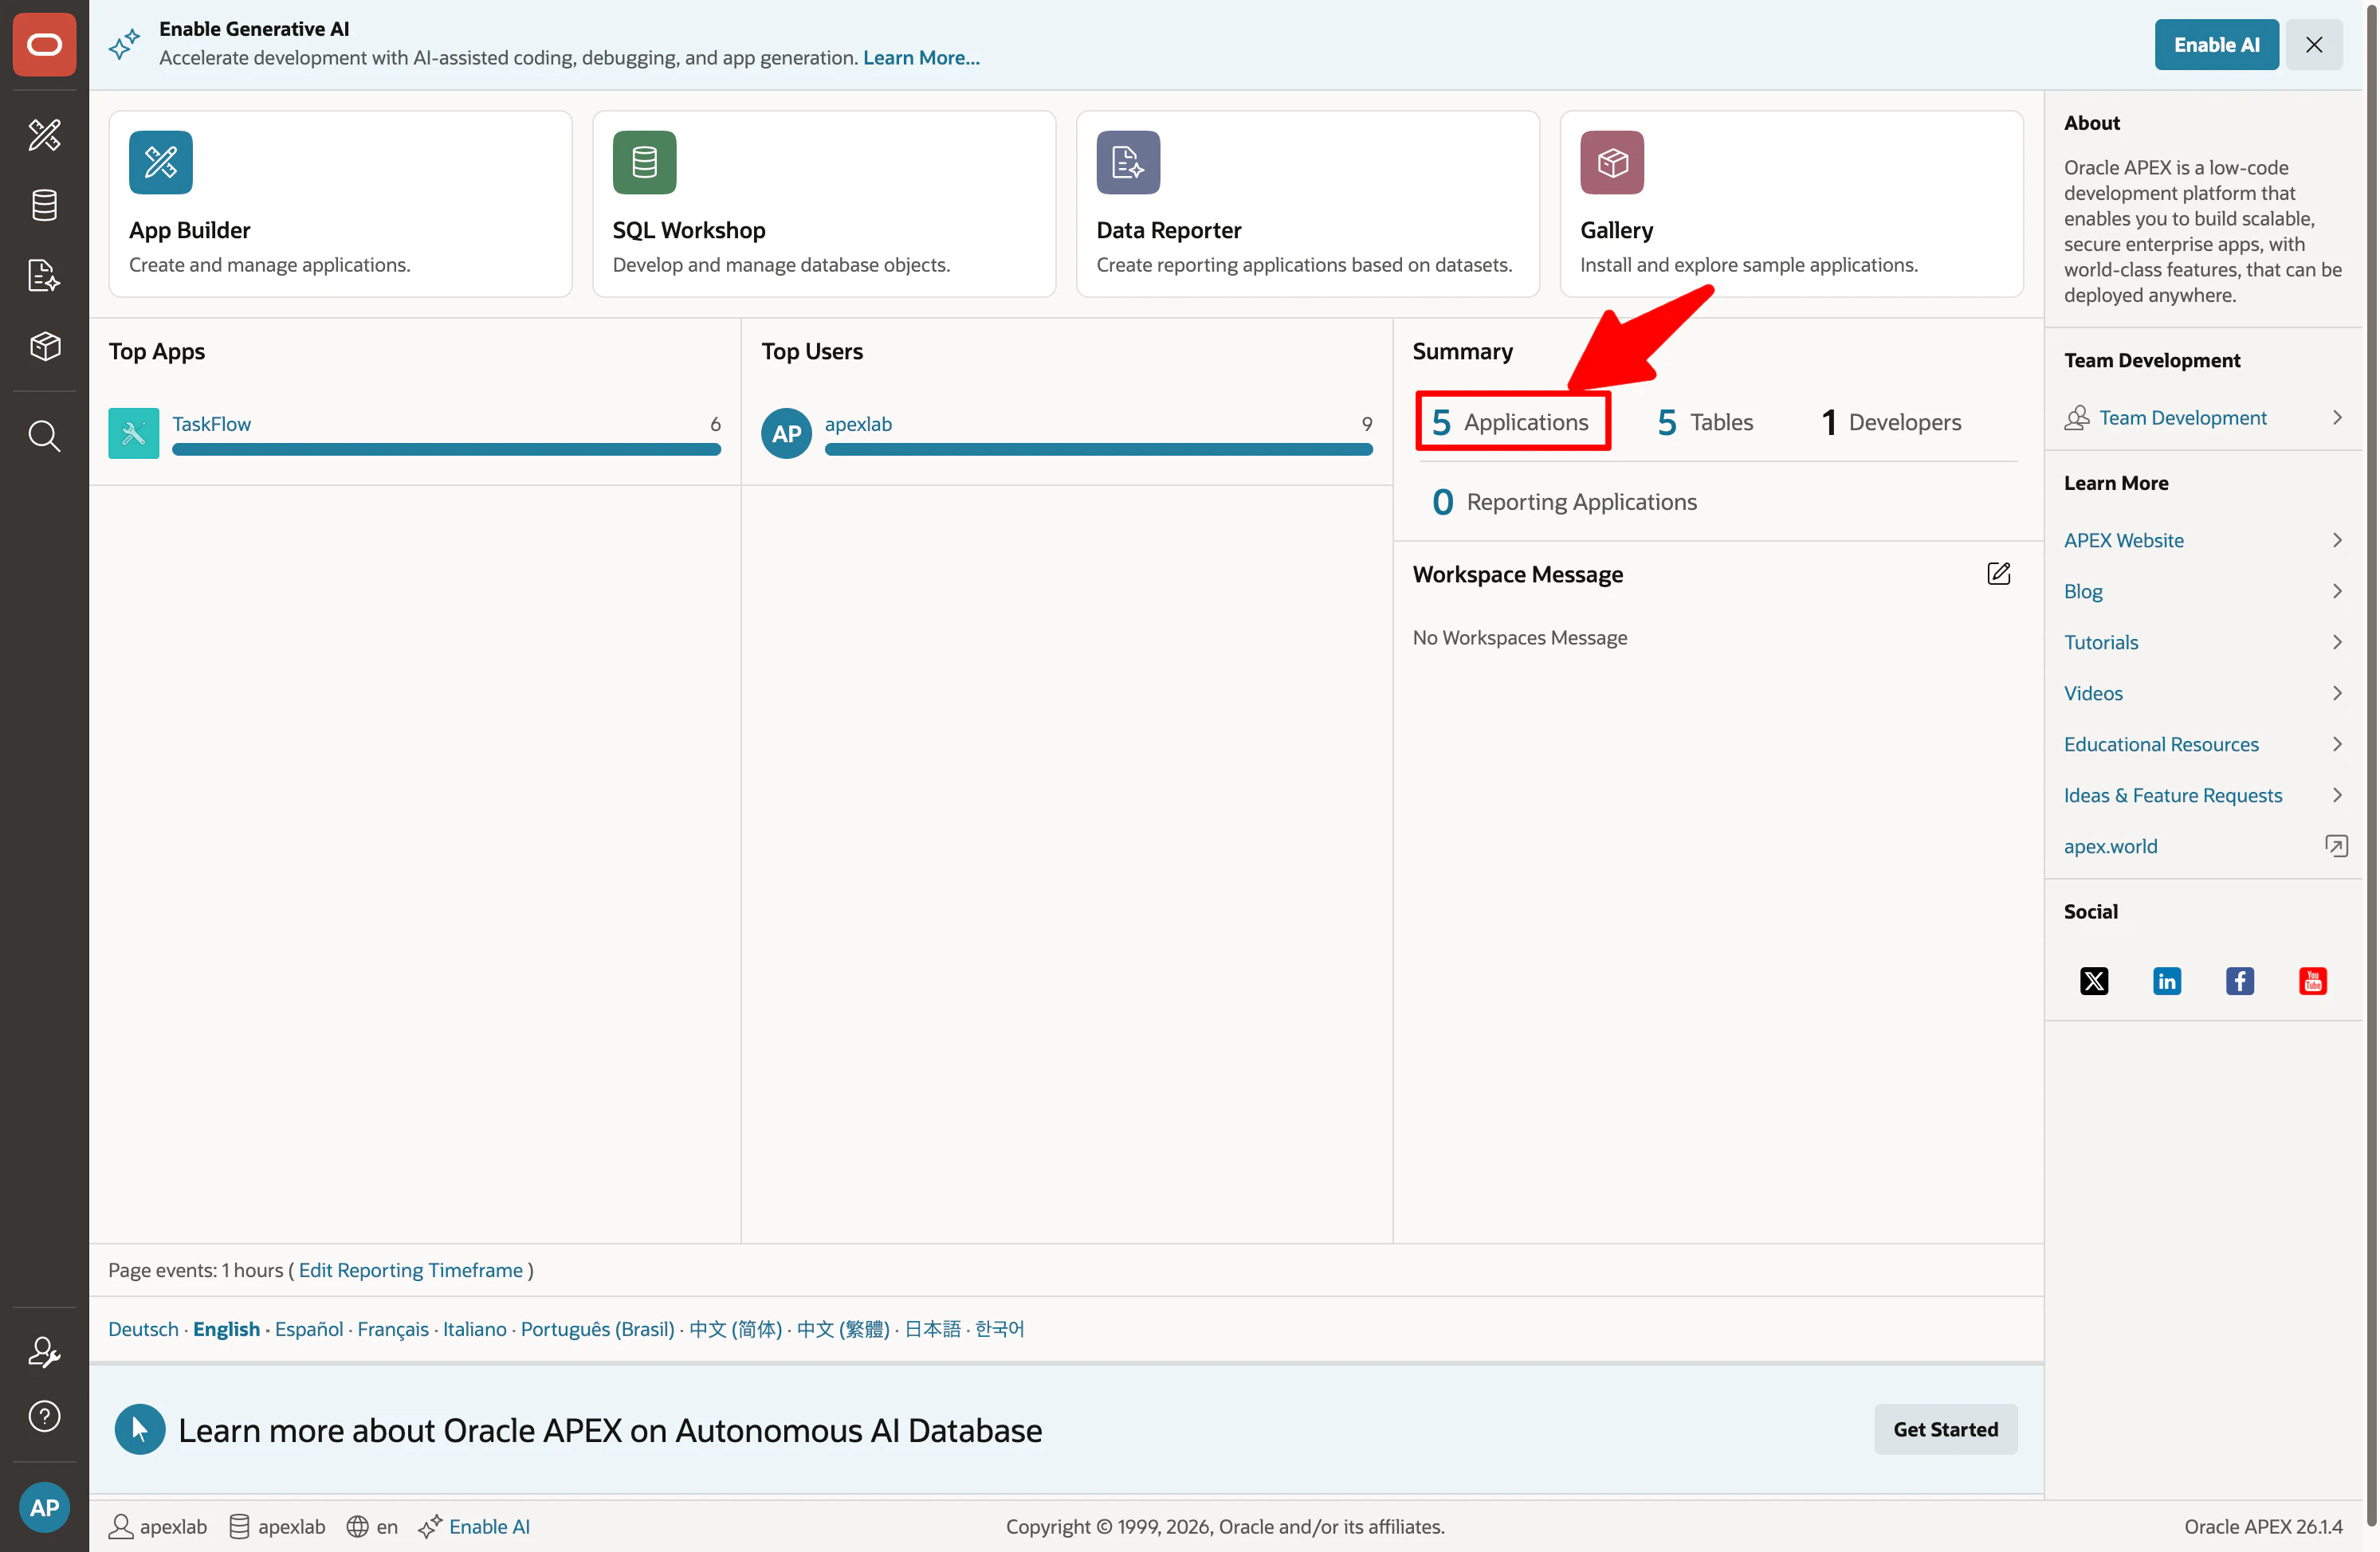This screenshot has height=1552, width=2380.
Task: Open the TaskFlow app link
Action: point(211,424)
